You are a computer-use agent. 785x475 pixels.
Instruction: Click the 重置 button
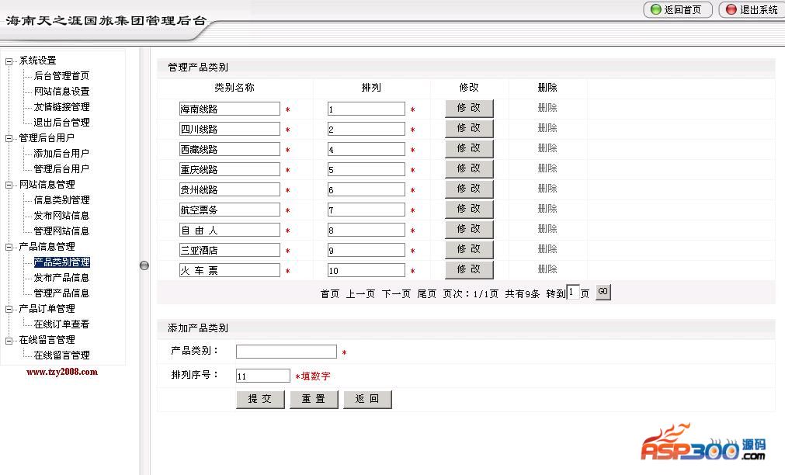314,400
